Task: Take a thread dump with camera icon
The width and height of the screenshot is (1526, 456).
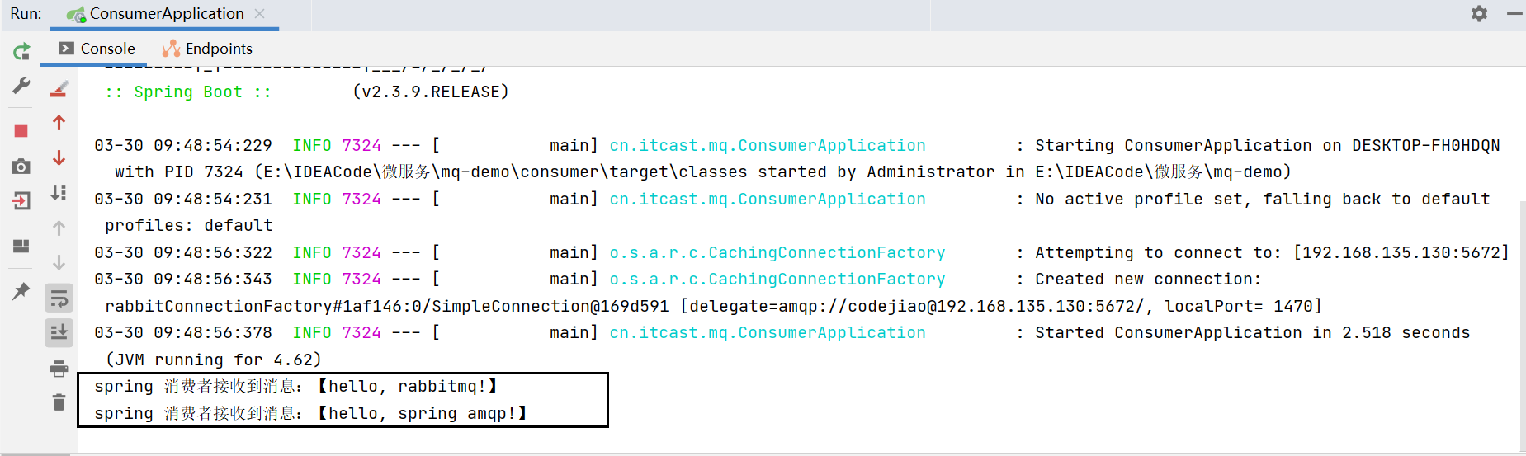Action: pyautogui.click(x=21, y=167)
